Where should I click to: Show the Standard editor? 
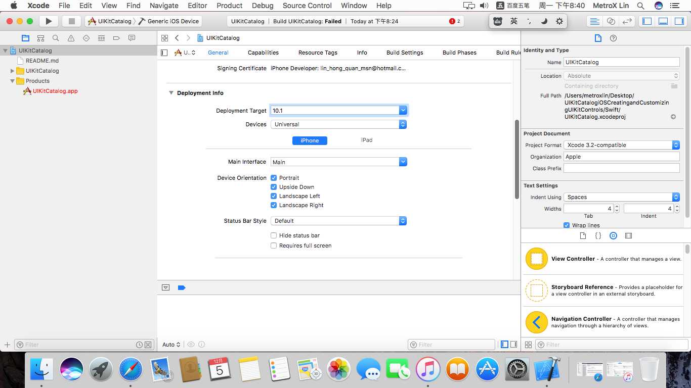pos(594,21)
